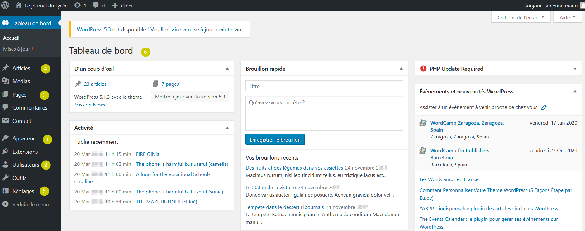This screenshot has width=585, height=231.
Task: Open the 7 pages link
Action: 170,84
